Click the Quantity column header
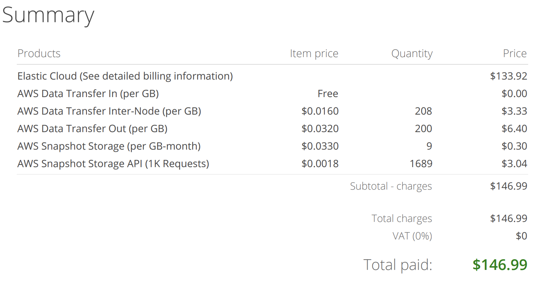This screenshot has width=543, height=284. coord(412,53)
